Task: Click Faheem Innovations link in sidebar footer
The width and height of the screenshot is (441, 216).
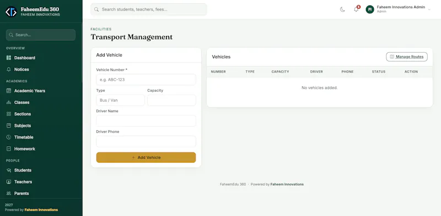Action: pos(41,209)
